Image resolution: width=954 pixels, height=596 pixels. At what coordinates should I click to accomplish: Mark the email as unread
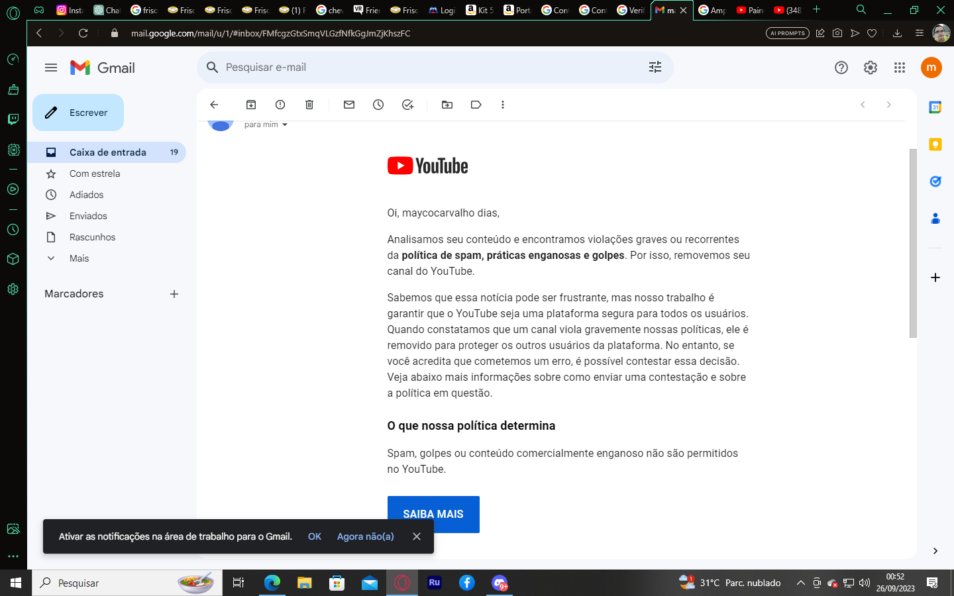pyautogui.click(x=349, y=105)
